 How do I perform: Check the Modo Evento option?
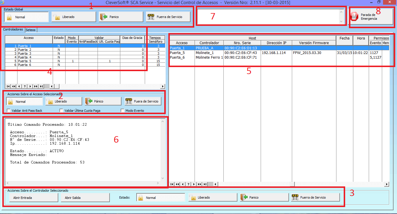point(123,111)
